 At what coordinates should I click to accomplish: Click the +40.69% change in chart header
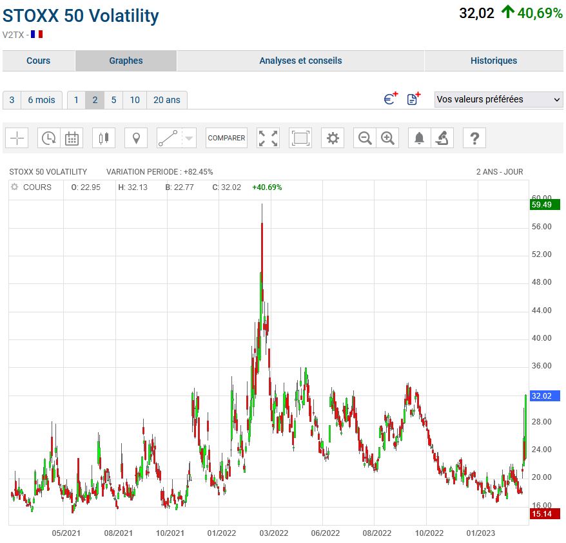pyautogui.click(x=267, y=187)
